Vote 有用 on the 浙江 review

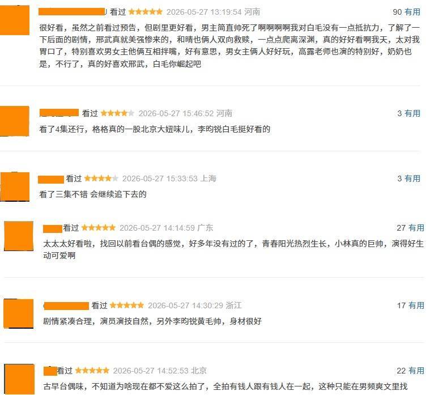click(416, 305)
